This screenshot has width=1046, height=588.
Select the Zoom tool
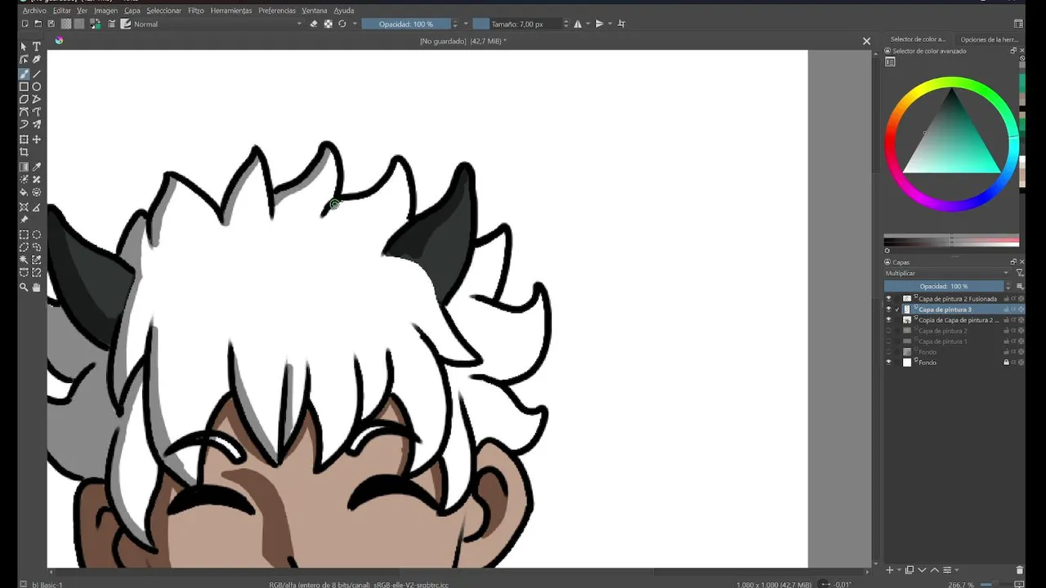tap(24, 287)
